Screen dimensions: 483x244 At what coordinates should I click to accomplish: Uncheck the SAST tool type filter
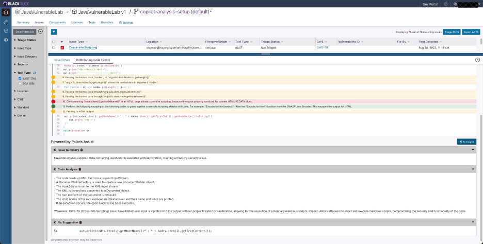pos(20,78)
